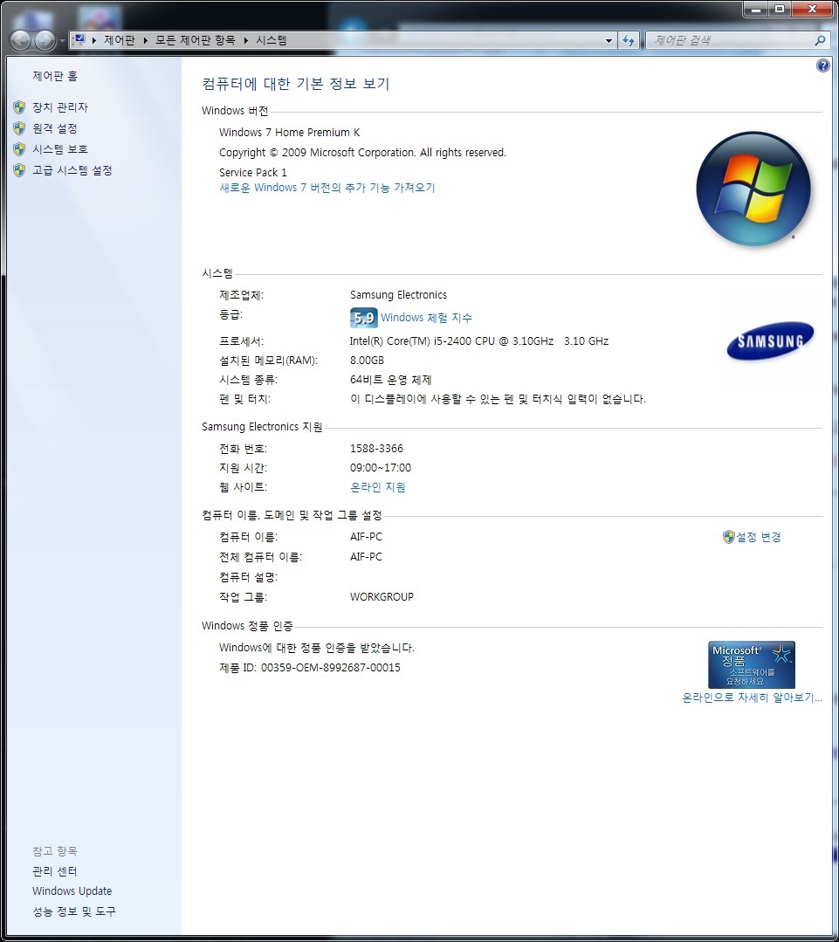The width and height of the screenshot is (839, 942).
Task: Expand the arrow after 모든 제어판 항목 breadcrumb
Action: (245, 40)
